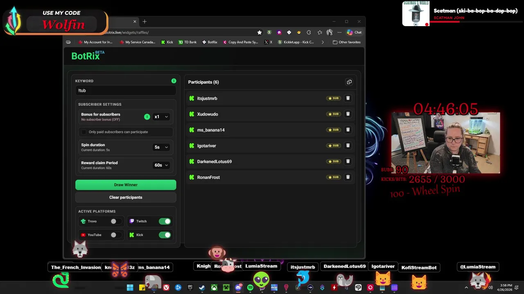Click the Clear participants button
This screenshot has width=524, height=294.
126,197
